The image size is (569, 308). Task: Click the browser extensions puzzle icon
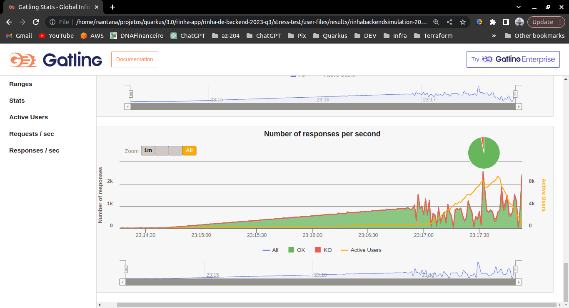click(x=494, y=22)
